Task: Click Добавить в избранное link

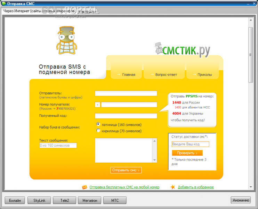Action: 196,187
